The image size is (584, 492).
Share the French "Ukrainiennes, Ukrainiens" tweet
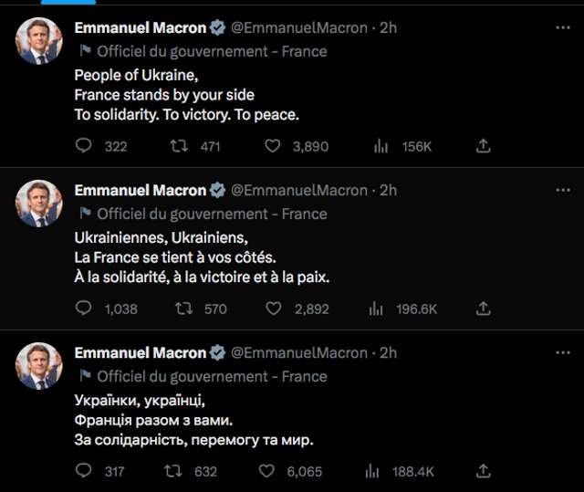(484, 309)
